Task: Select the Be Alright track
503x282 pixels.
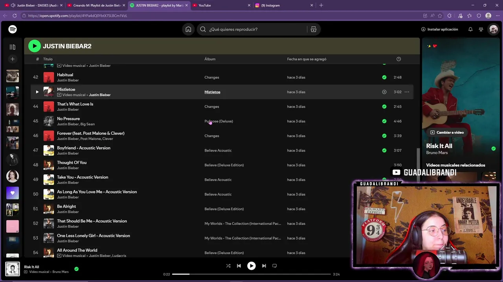Action: (222, 209)
